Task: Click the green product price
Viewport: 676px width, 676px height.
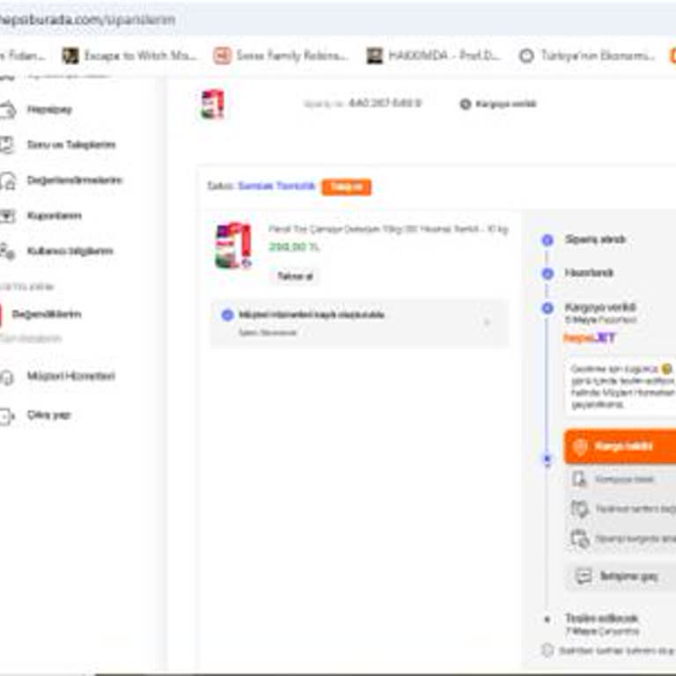Action: tap(294, 247)
